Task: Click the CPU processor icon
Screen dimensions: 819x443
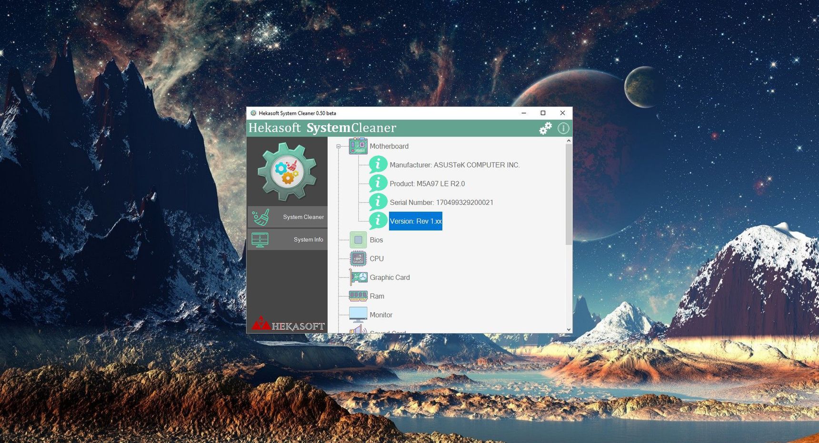Action: point(358,259)
